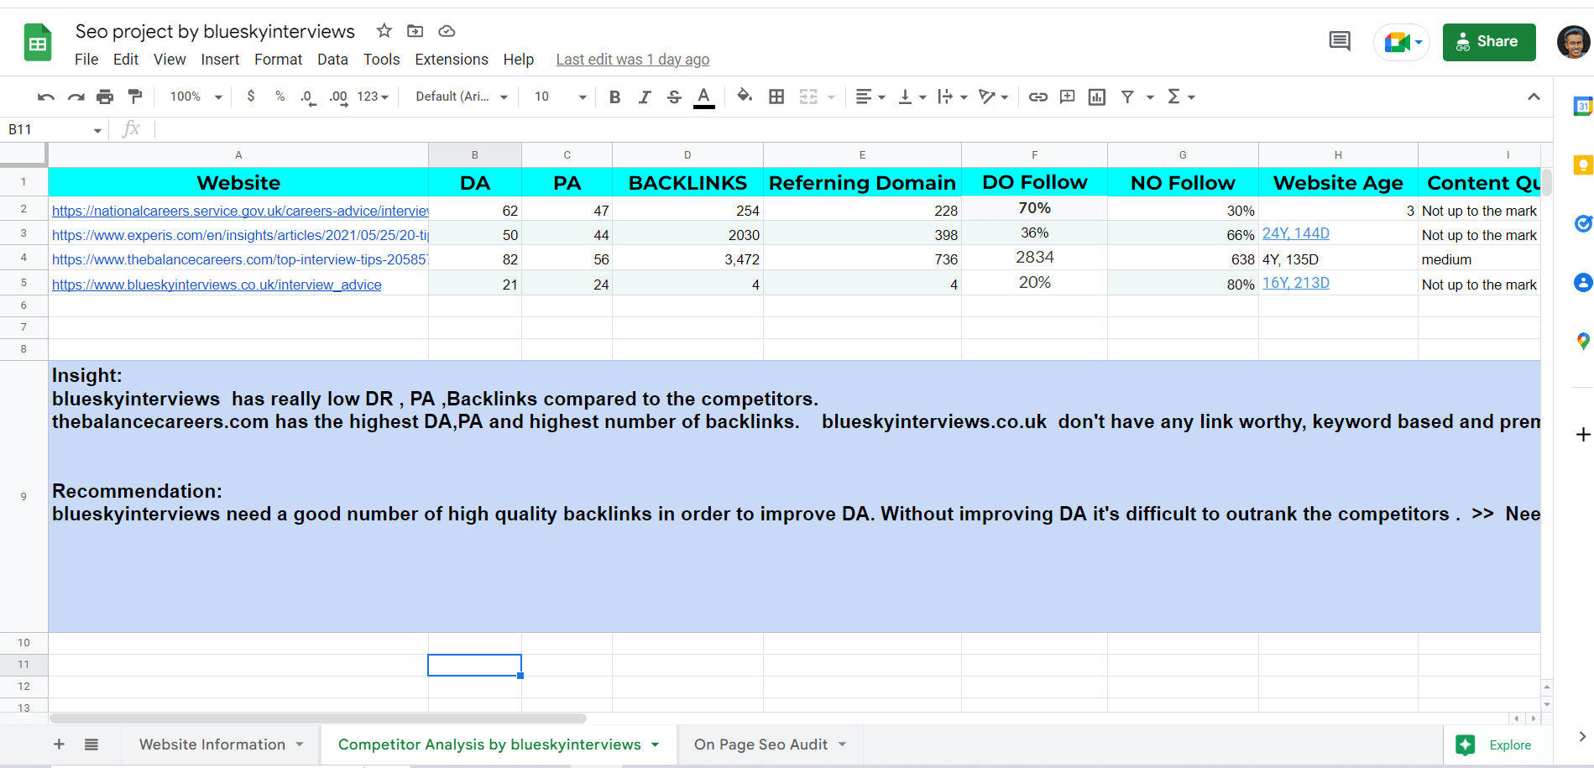Open the Tools menu

[x=381, y=60]
